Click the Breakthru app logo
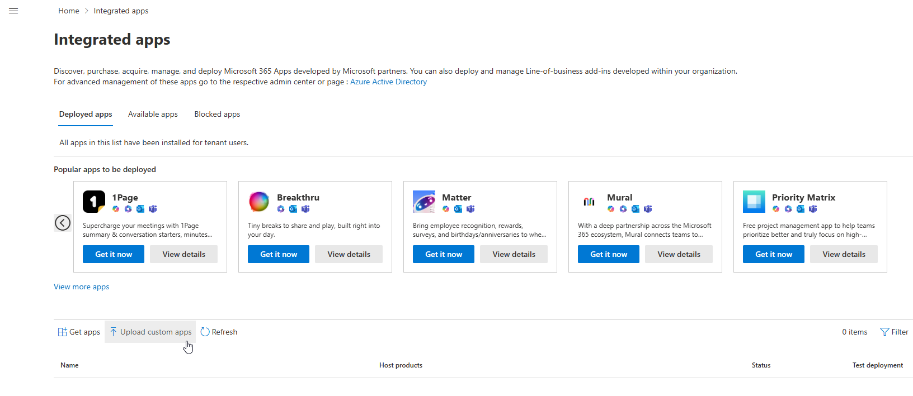The height and width of the screenshot is (396, 913). tap(259, 202)
